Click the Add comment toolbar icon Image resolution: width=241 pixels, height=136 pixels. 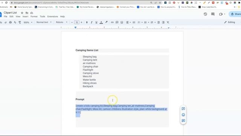pyautogui.click(x=117, y=22)
